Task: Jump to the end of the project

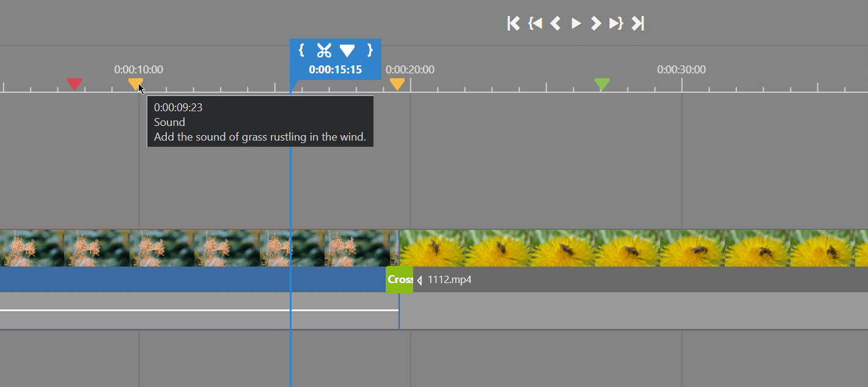Action: pyautogui.click(x=638, y=23)
